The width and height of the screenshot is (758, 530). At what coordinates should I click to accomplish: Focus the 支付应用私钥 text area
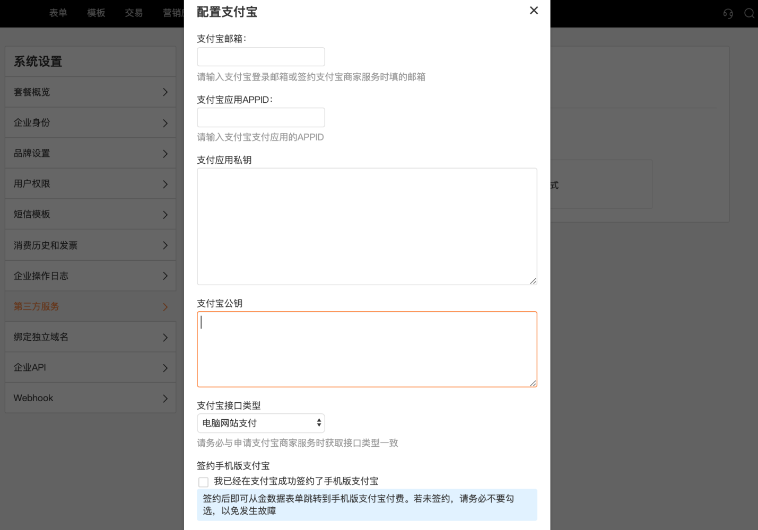367,226
